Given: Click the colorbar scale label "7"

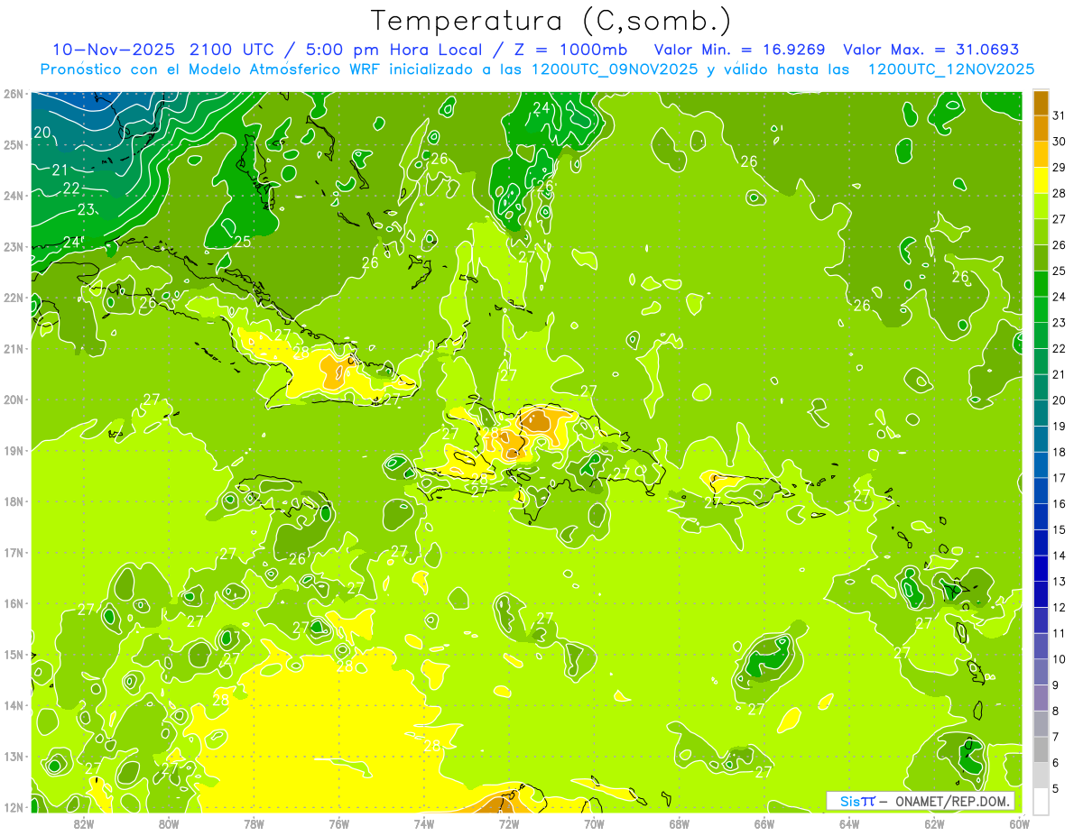Looking at the screenshot, I should tap(1055, 736).
